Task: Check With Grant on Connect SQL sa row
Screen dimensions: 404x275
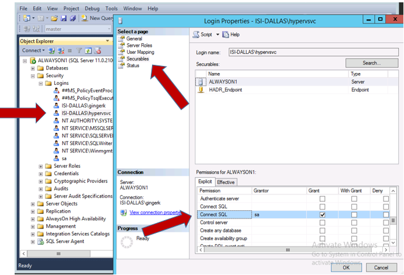Action: pyautogui.click(x=354, y=214)
